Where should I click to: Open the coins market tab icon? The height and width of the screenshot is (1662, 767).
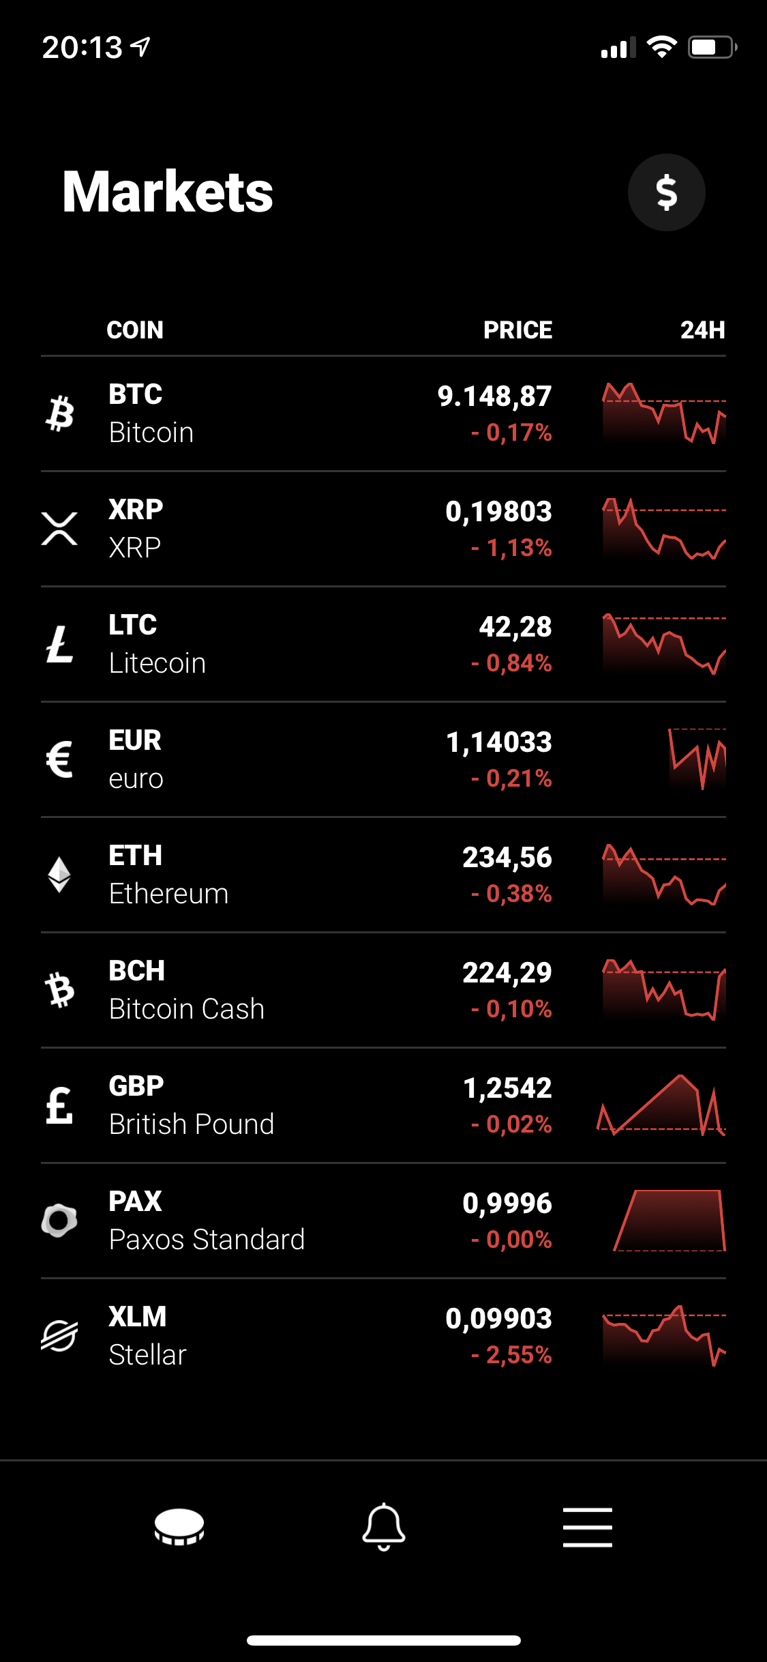tap(179, 1527)
